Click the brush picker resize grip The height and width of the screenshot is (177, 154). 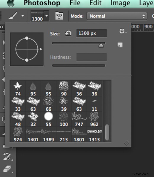(127, 143)
